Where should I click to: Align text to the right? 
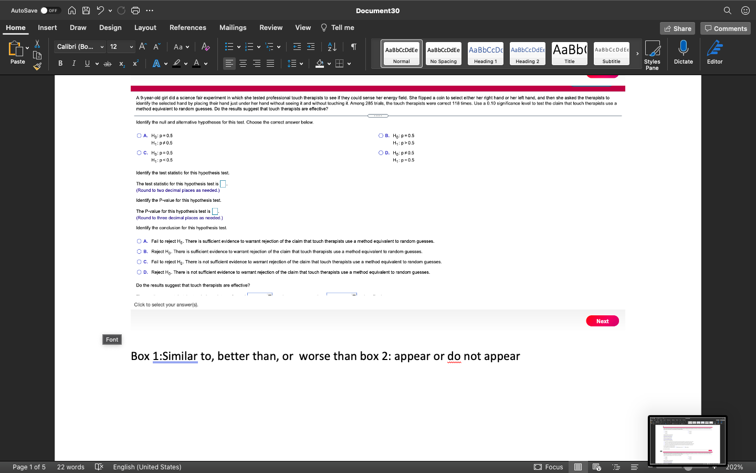(x=257, y=64)
